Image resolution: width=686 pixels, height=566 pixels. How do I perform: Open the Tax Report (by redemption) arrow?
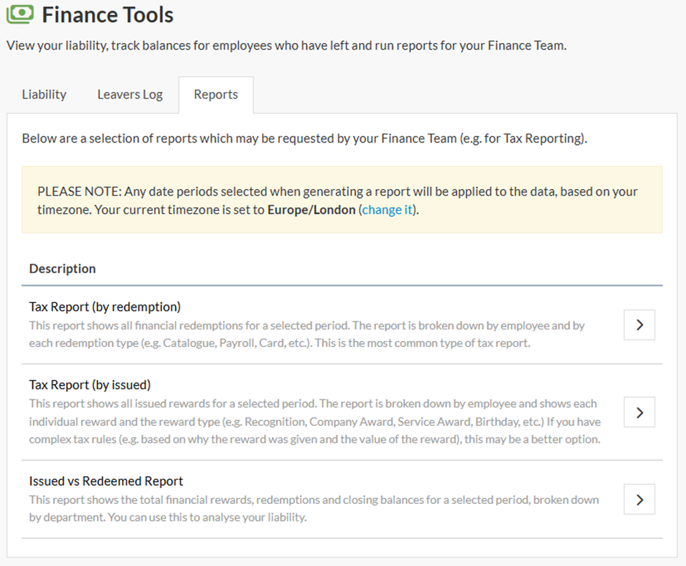(x=639, y=325)
